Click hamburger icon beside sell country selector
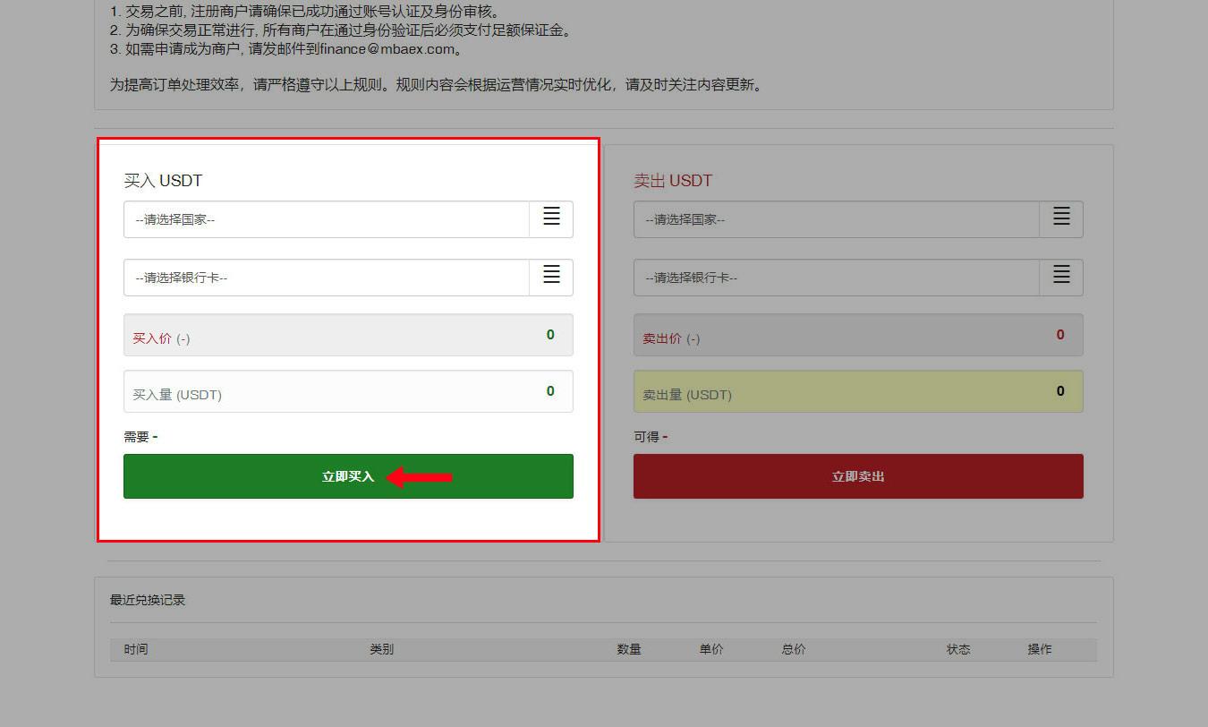Viewport: 1208px width, 727px height. point(1061,216)
